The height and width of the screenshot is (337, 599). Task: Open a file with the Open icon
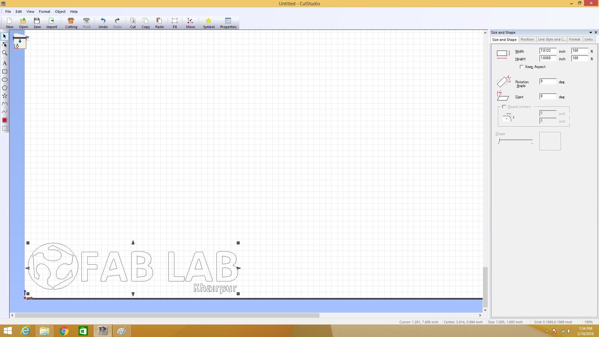coord(23,23)
